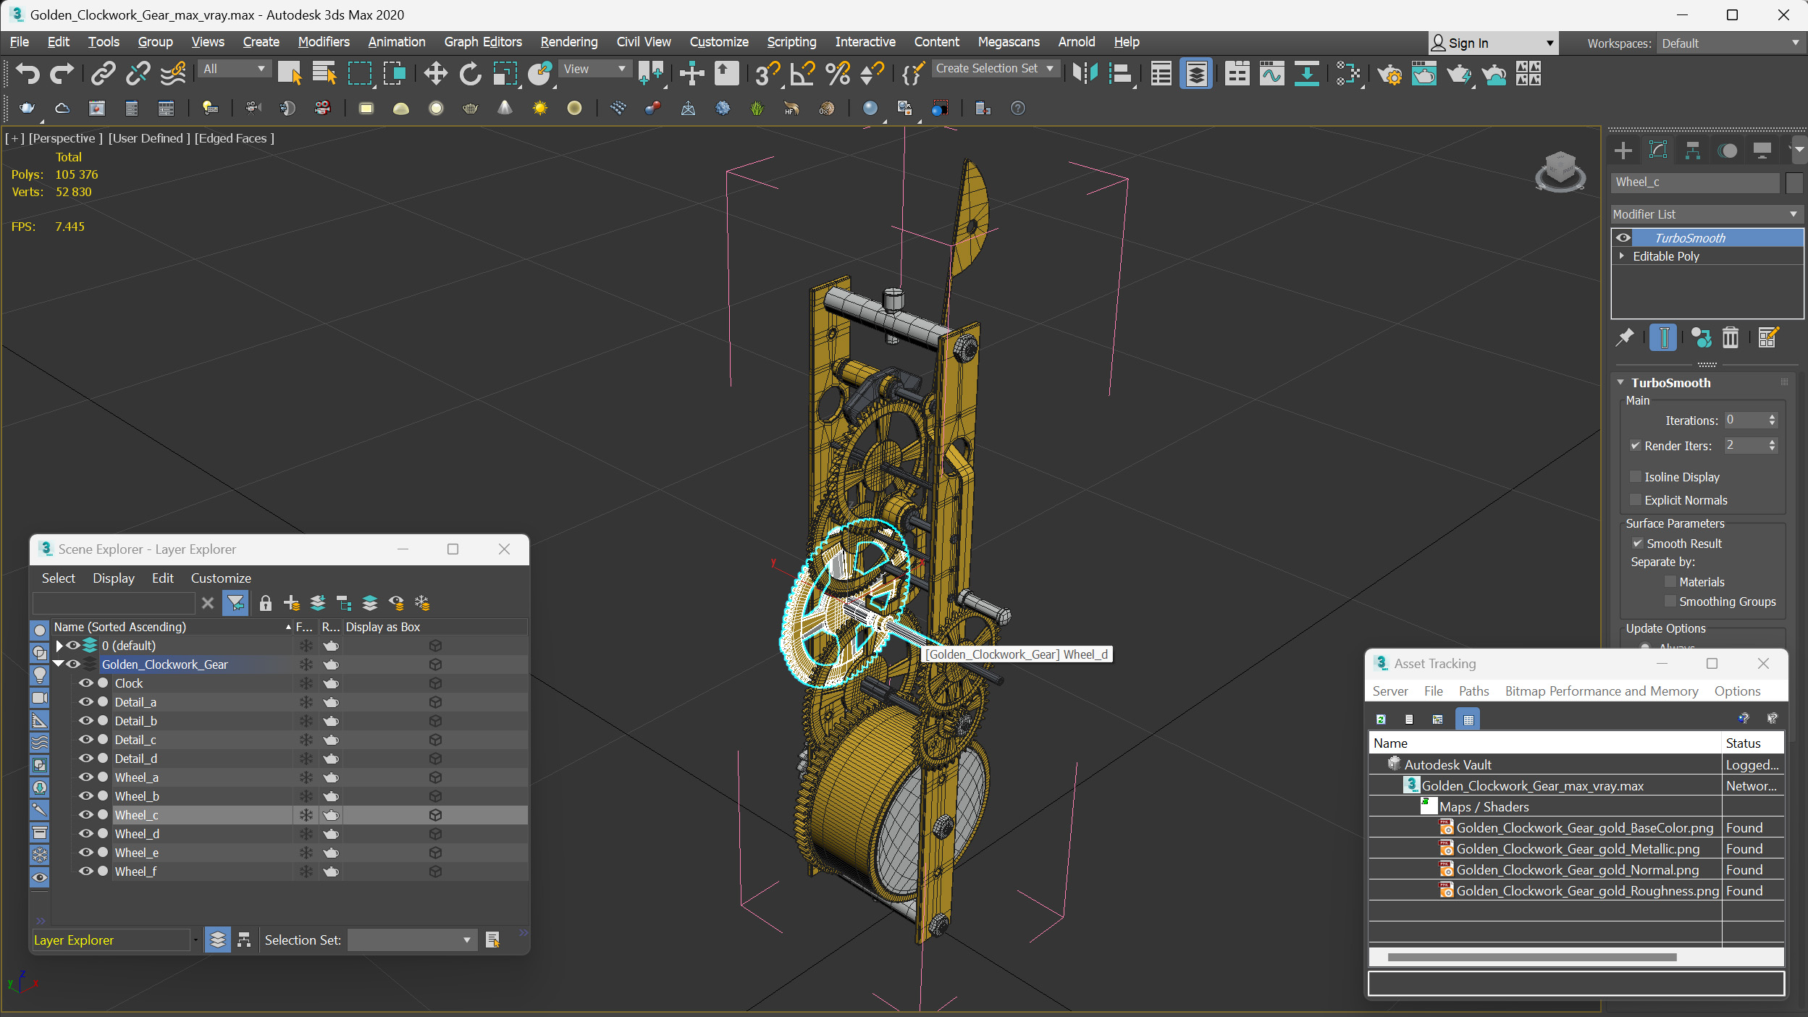Enable the Isoline Display checkbox
Image resolution: width=1808 pixels, height=1017 pixels.
tap(1635, 476)
